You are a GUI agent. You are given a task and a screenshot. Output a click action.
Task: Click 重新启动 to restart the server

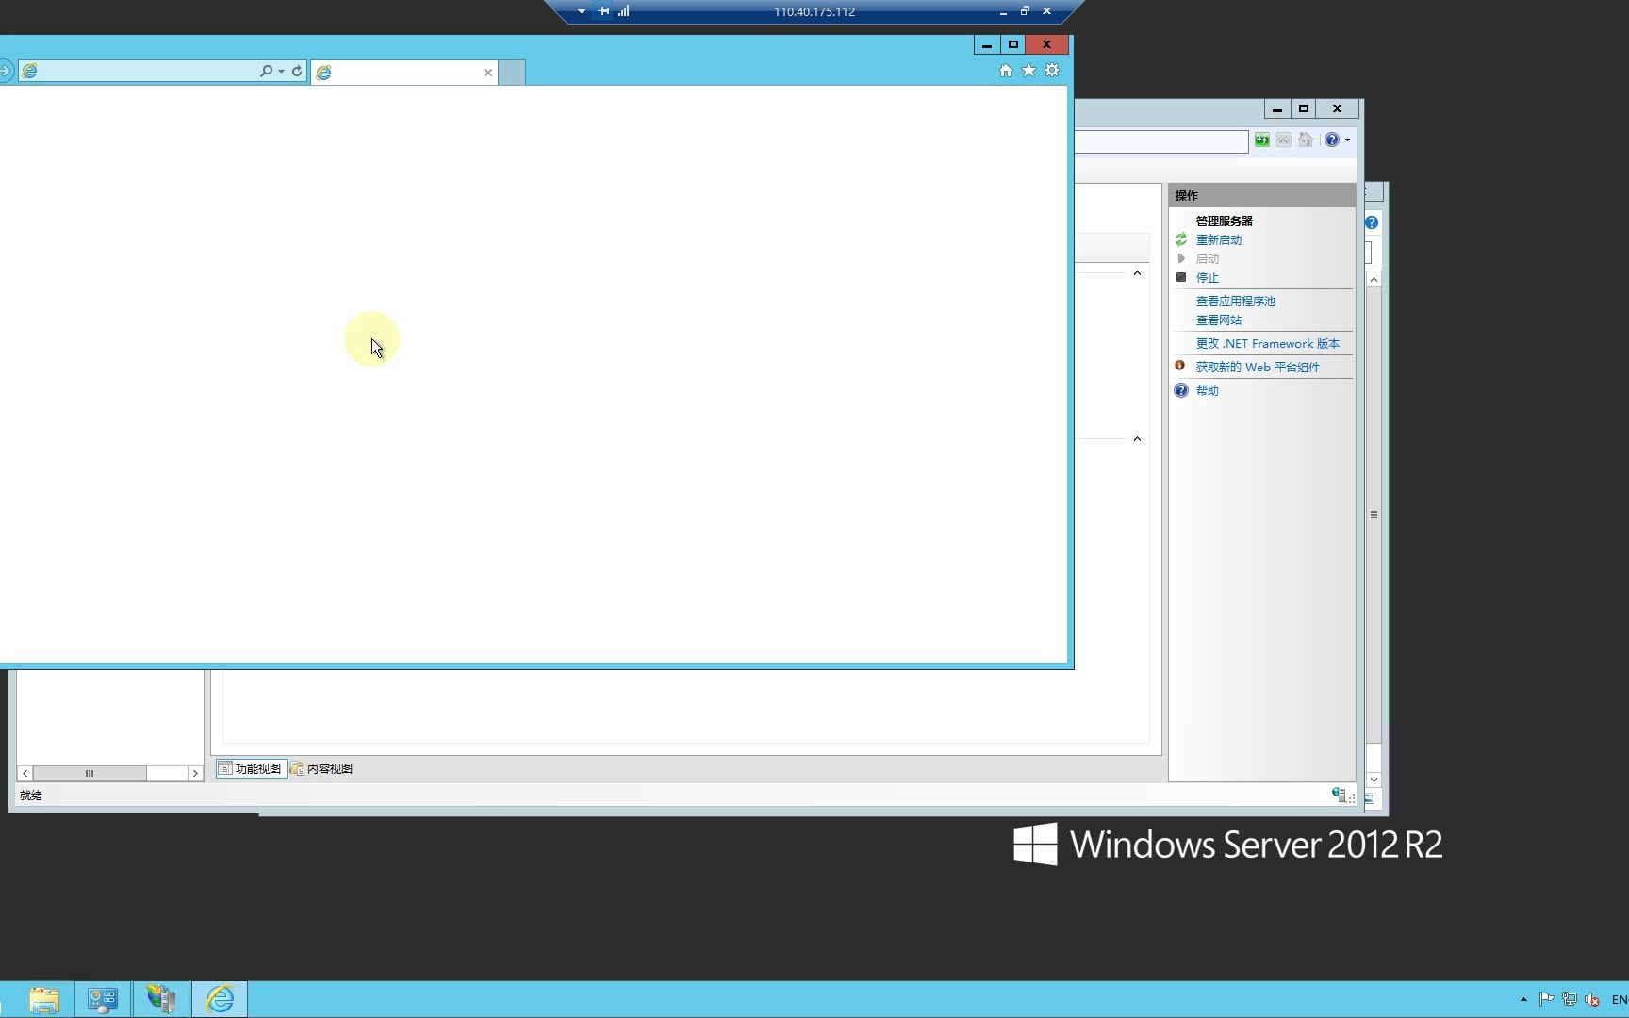point(1219,240)
